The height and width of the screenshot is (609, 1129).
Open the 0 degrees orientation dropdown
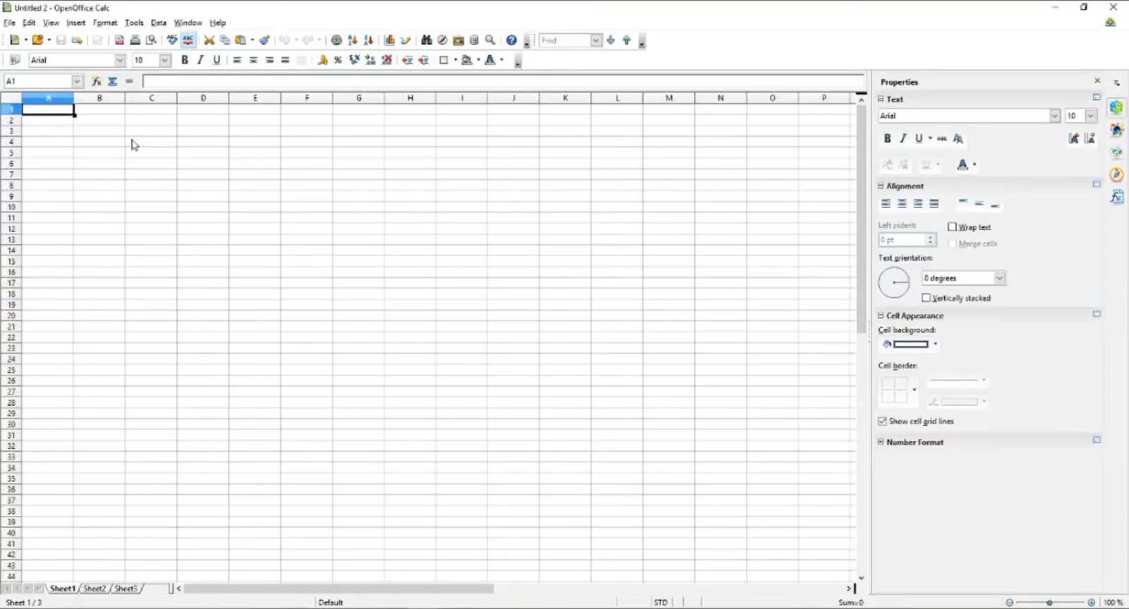999,278
